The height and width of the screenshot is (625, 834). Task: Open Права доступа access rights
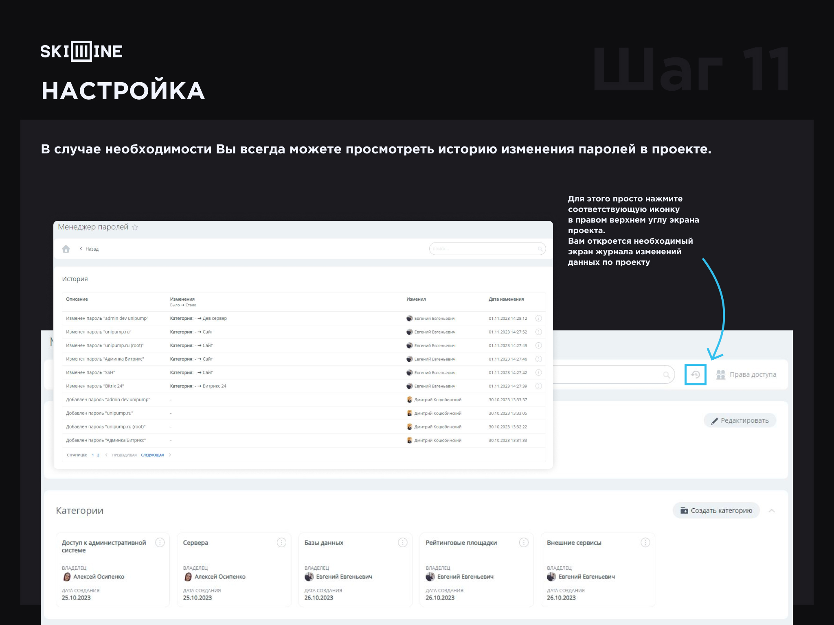746,374
